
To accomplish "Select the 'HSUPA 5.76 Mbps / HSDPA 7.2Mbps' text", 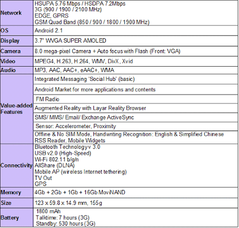I will [80, 4].
